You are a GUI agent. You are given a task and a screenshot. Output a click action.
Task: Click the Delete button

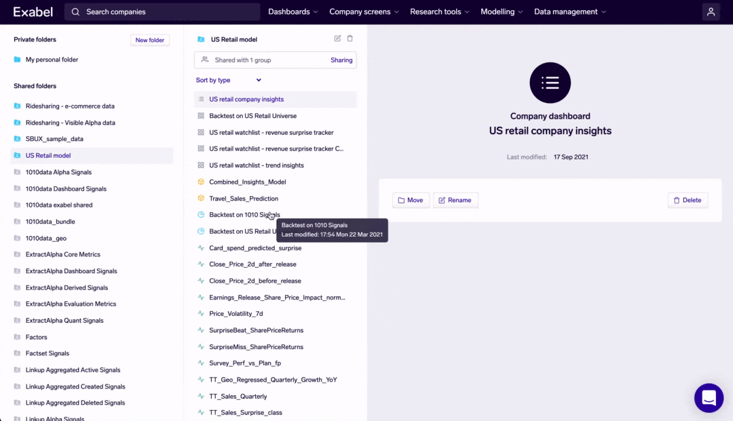tap(688, 200)
